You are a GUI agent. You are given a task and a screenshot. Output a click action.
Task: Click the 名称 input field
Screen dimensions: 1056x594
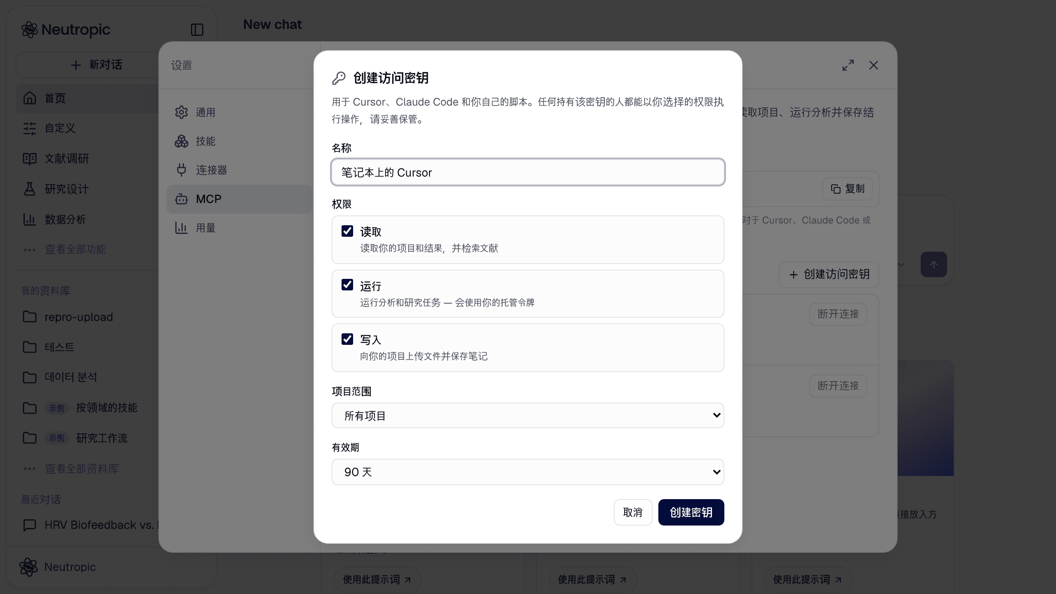pos(528,172)
